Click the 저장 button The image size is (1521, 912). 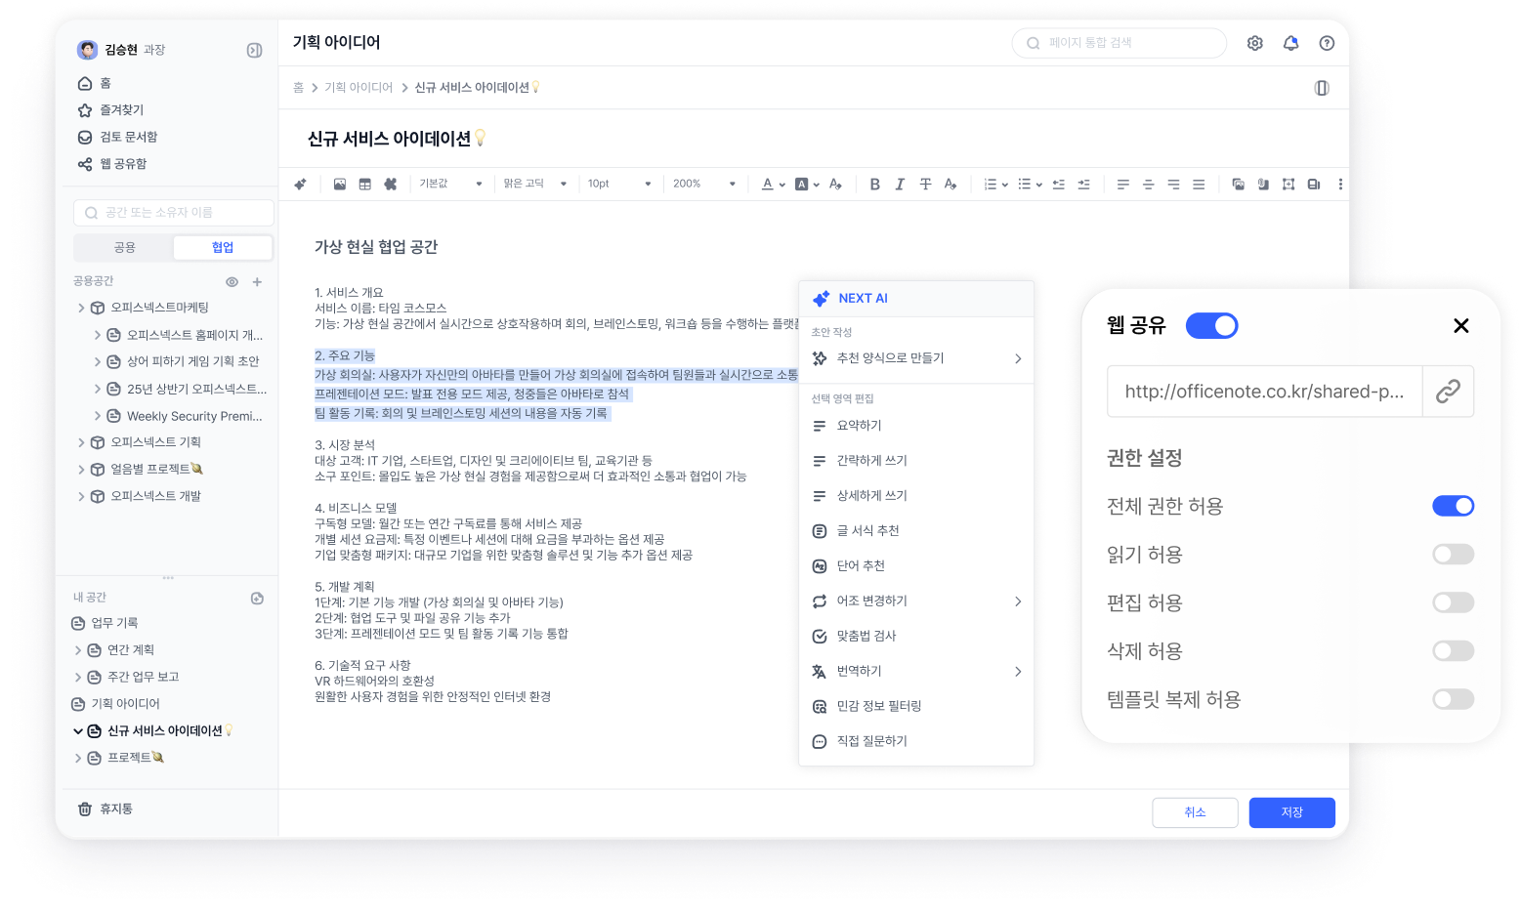click(1291, 811)
